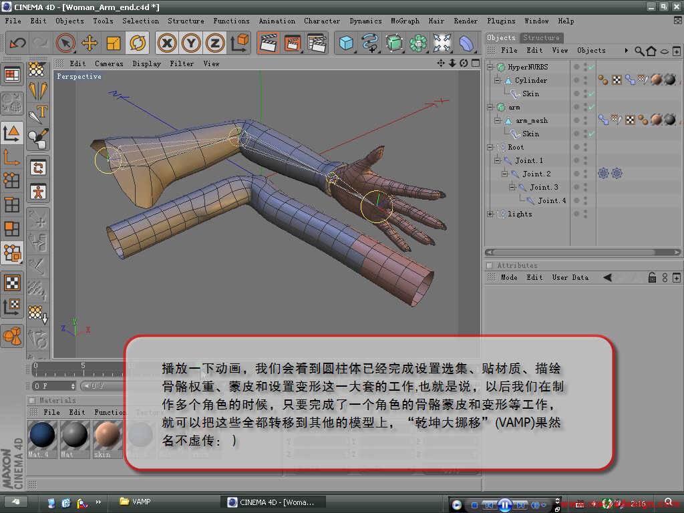Open the viewport Display menu
The image size is (684, 513).
[146, 63]
